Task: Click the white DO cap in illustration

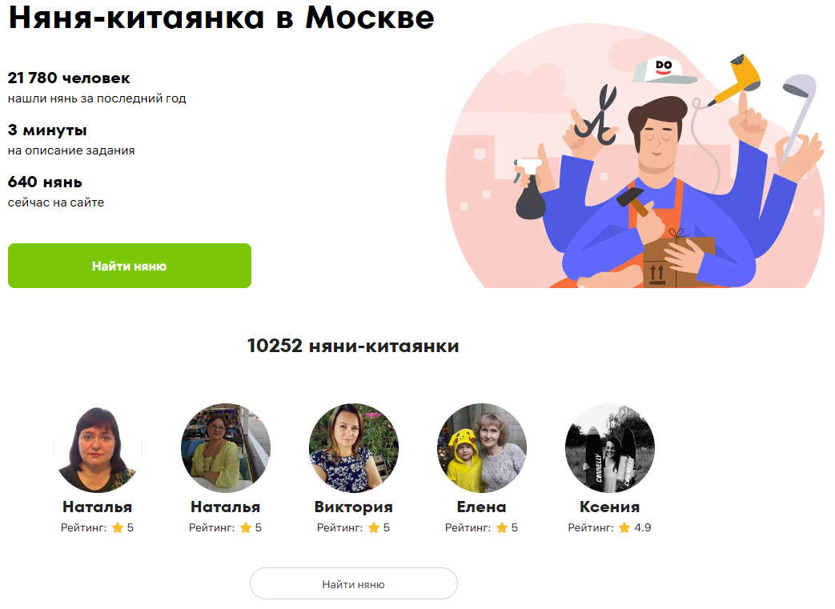Action: pos(662,70)
